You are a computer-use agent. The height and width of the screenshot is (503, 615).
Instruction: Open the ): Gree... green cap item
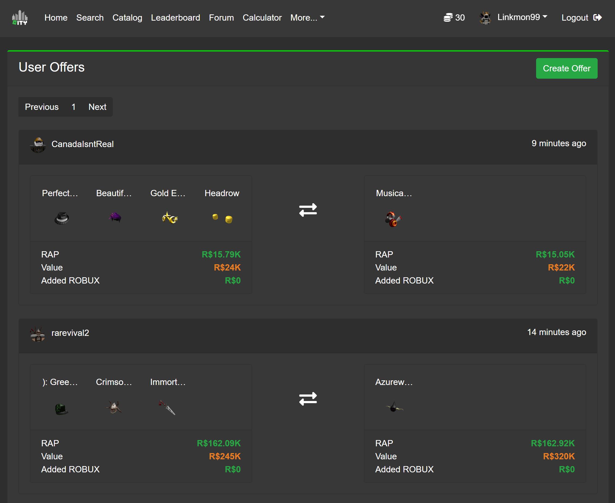[x=61, y=409]
